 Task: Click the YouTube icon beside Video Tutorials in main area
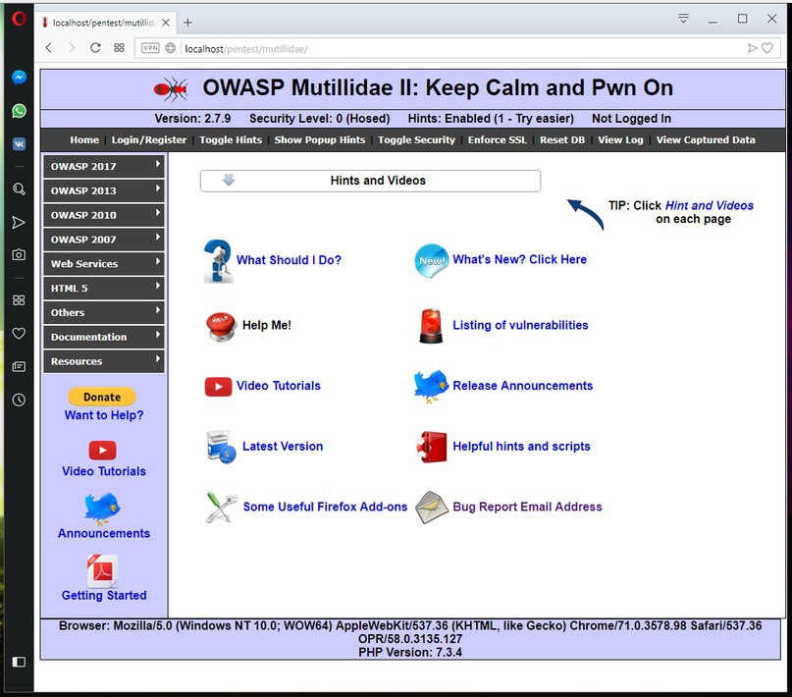coord(218,387)
